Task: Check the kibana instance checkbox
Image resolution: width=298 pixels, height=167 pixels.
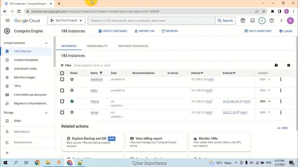Action: coord(62,101)
